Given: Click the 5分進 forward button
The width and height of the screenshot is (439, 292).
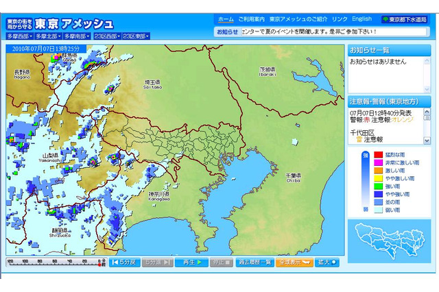Looking at the screenshot, I should [157, 263].
